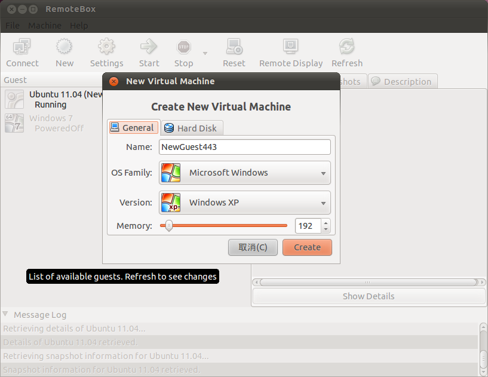
Task: Minimize the RemoteBox window
Action: [x=22, y=10]
